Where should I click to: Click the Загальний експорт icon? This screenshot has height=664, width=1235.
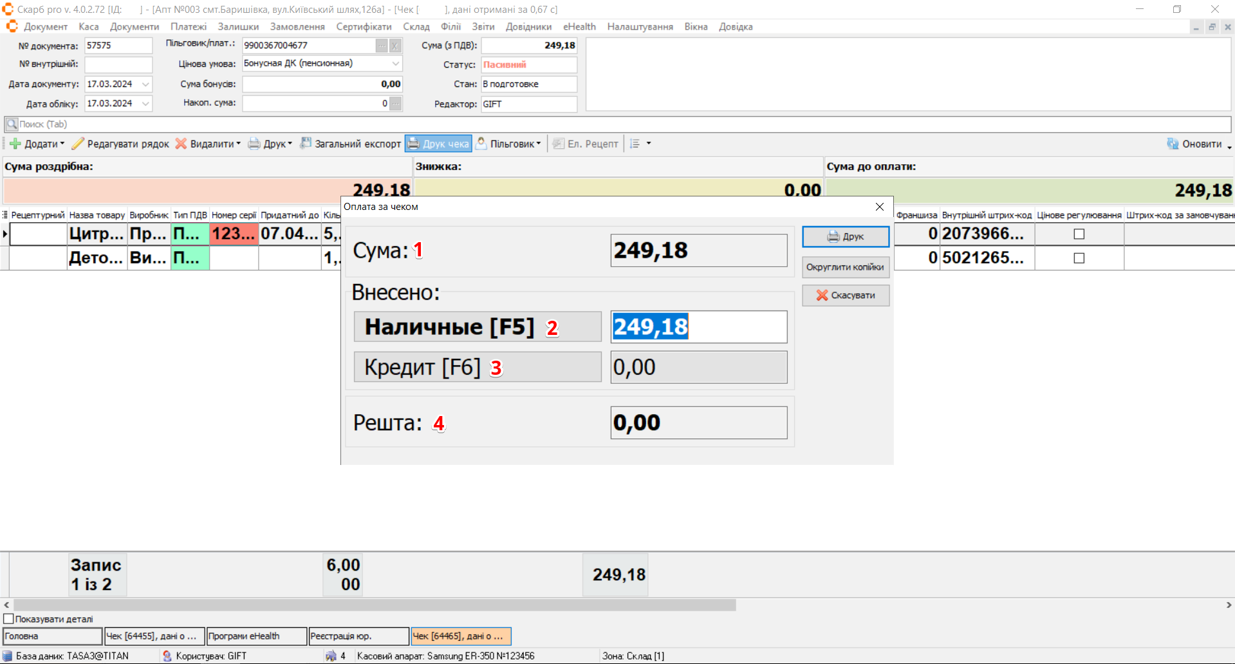(306, 143)
